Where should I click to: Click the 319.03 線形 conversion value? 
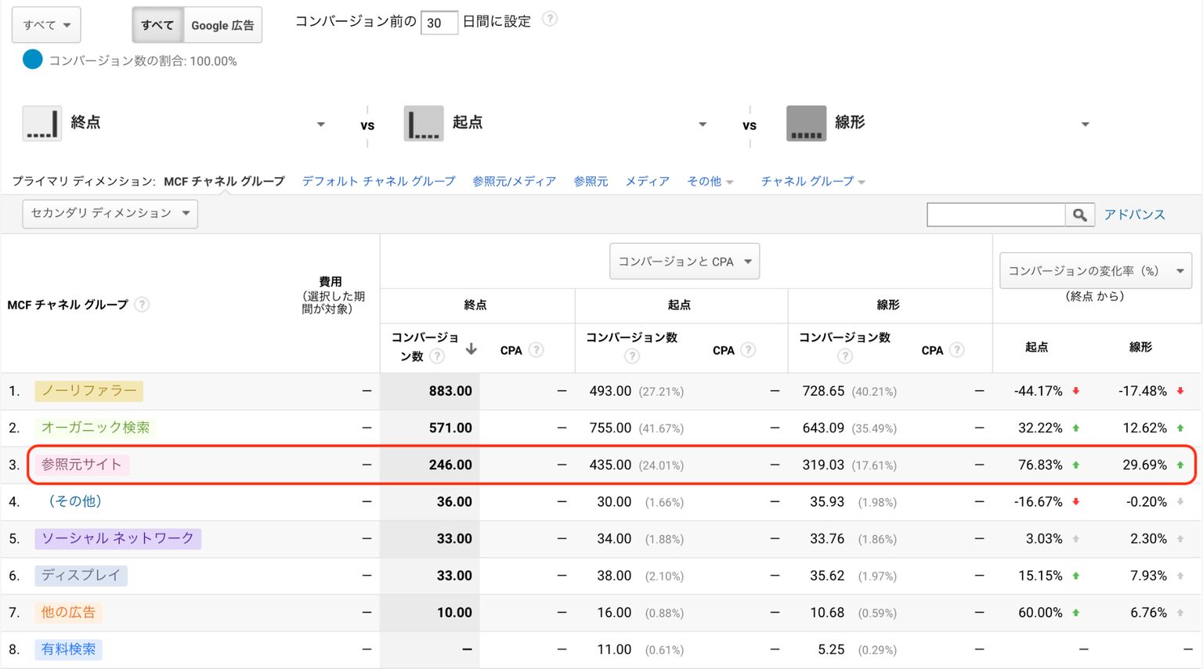[x=823, y=465]
